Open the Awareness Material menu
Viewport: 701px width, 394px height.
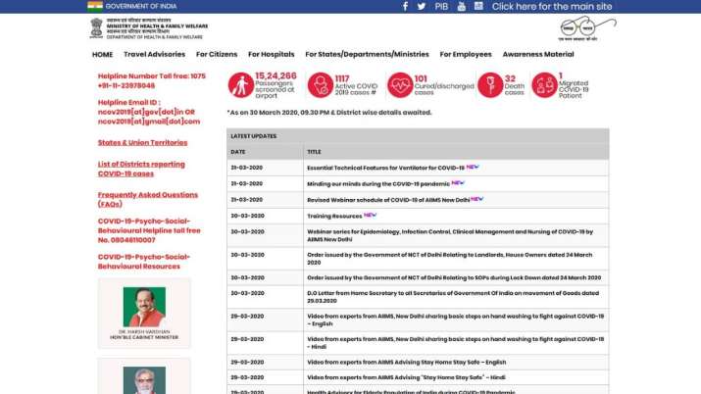pyautogui.click(x=538, y=54)
